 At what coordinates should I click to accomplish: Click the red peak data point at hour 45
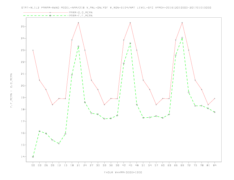(x=130, y=23)
